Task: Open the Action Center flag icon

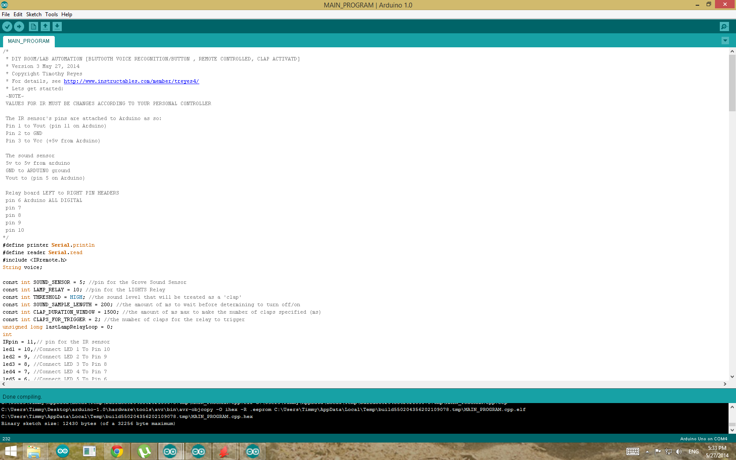Action: (658, 451)
